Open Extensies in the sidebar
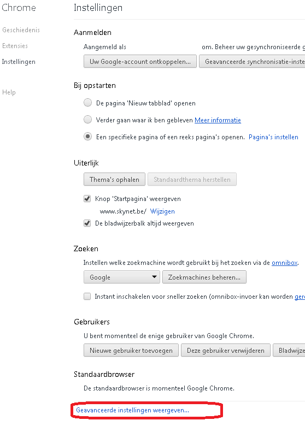Screen dimensions: 305x426 click(15, 46)
